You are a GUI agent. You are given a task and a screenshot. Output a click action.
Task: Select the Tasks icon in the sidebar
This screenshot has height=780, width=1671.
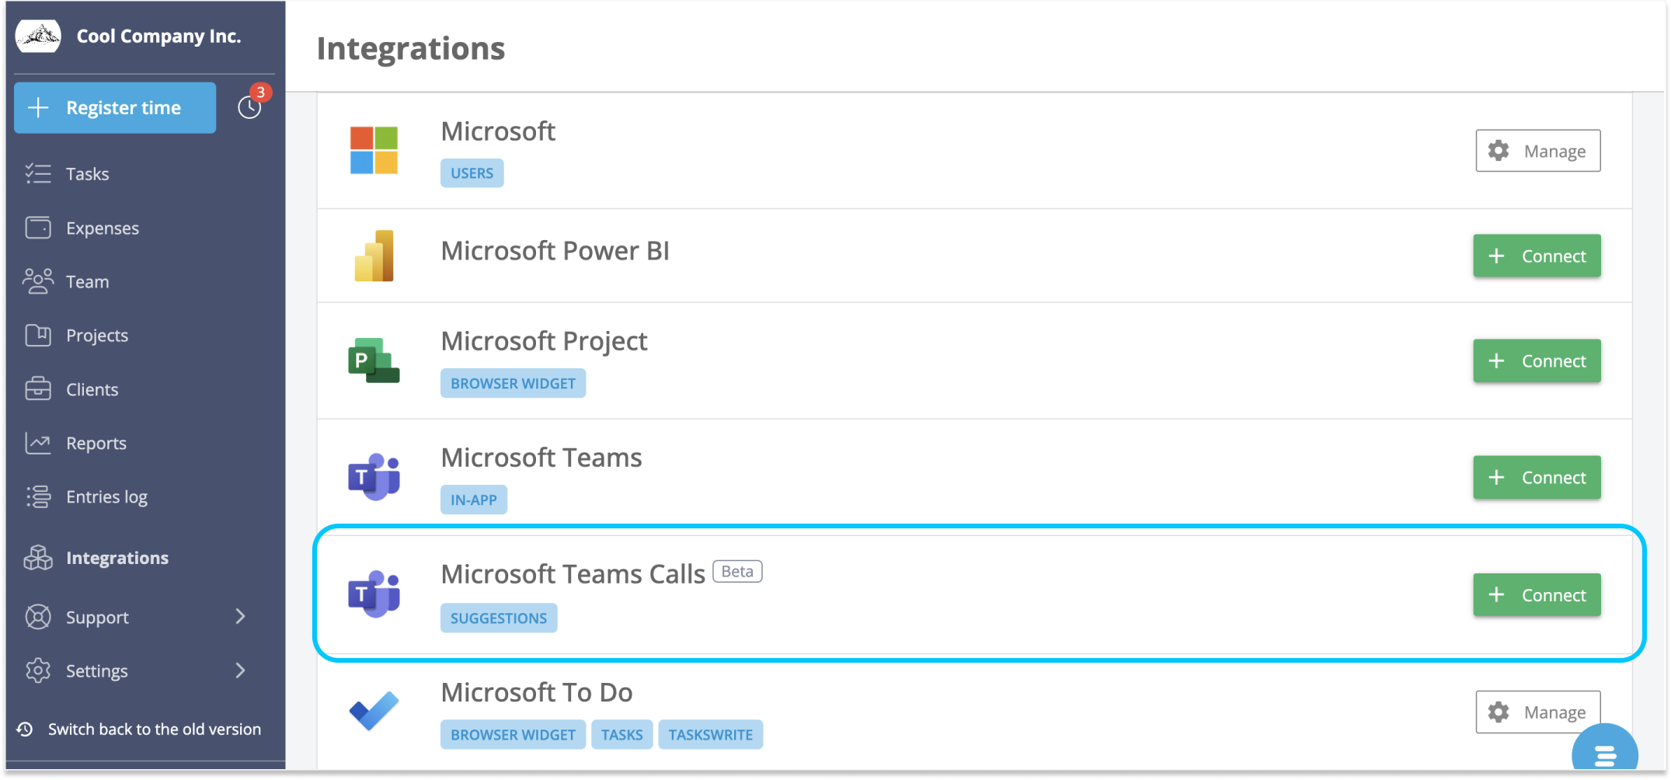[37, 173]
